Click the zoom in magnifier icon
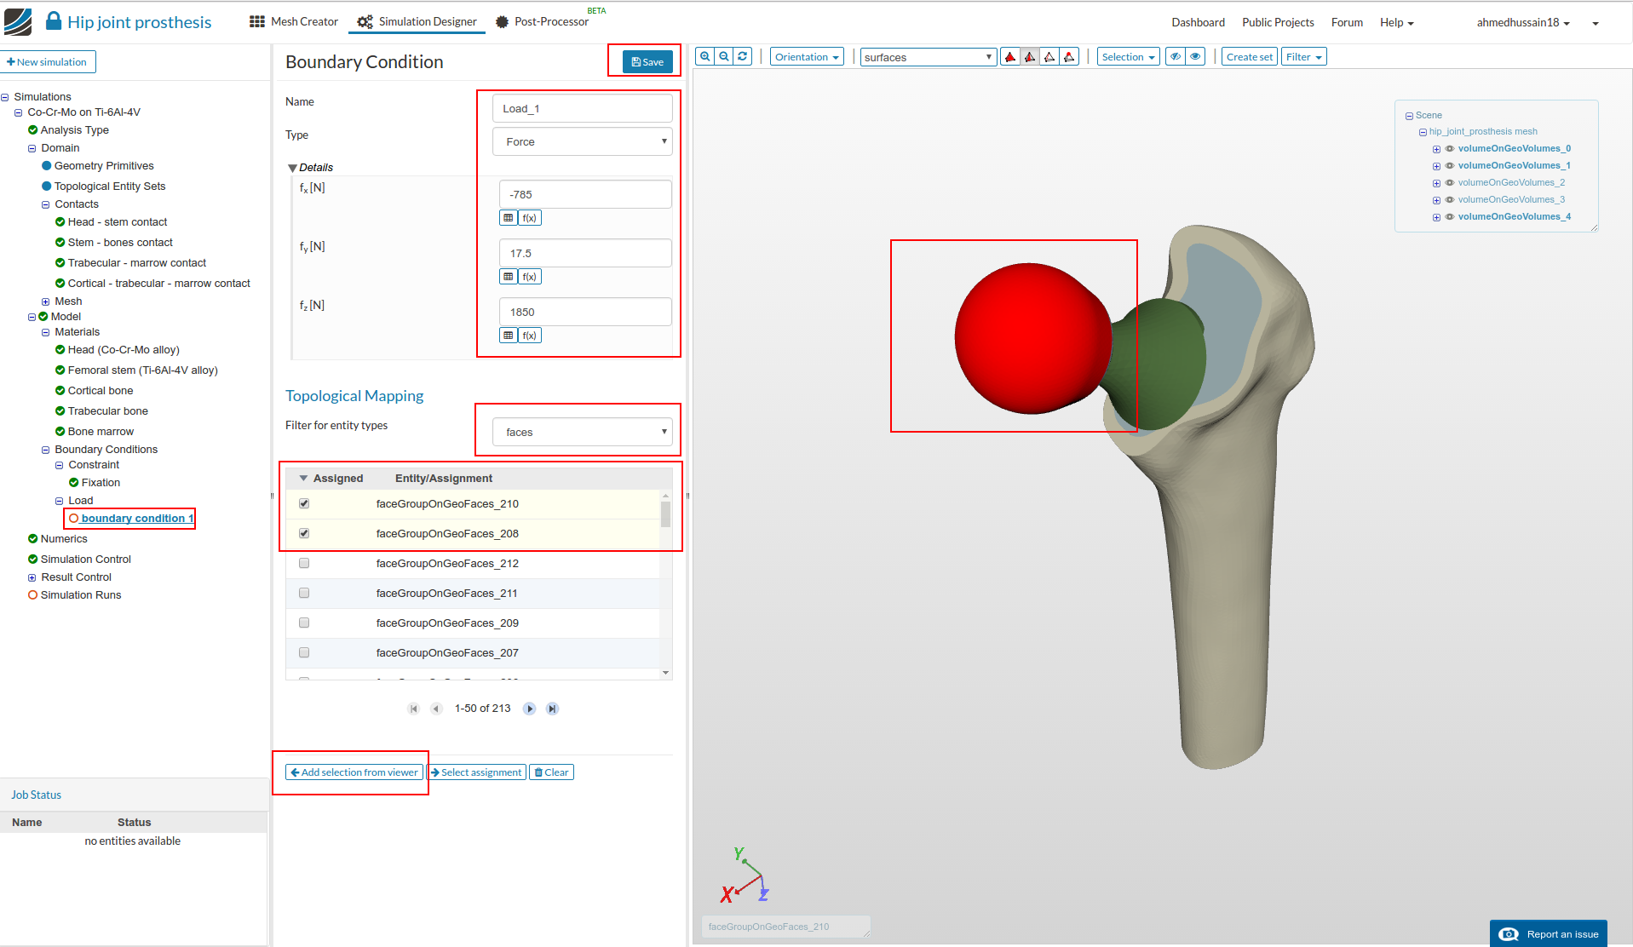 [x=704, y=57]
